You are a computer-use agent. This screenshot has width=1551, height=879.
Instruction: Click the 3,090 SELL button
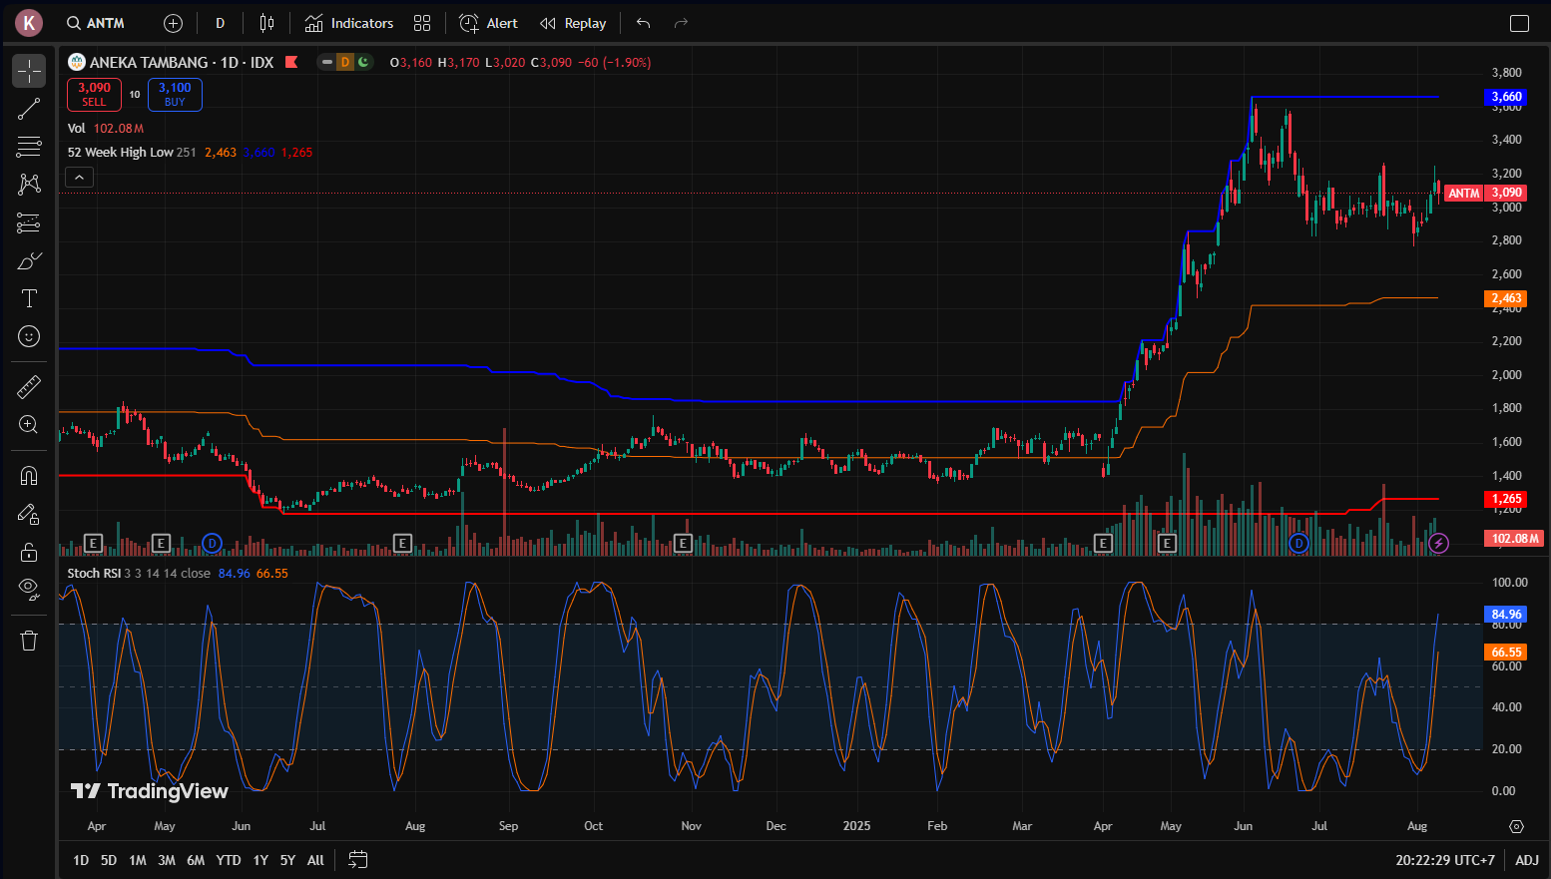(94, 95)
